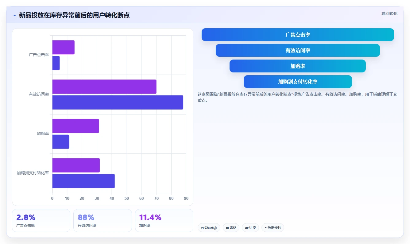Click the chart axis label 有效访问率
This screenshot has width=410, height=244.
pos(39,94)
